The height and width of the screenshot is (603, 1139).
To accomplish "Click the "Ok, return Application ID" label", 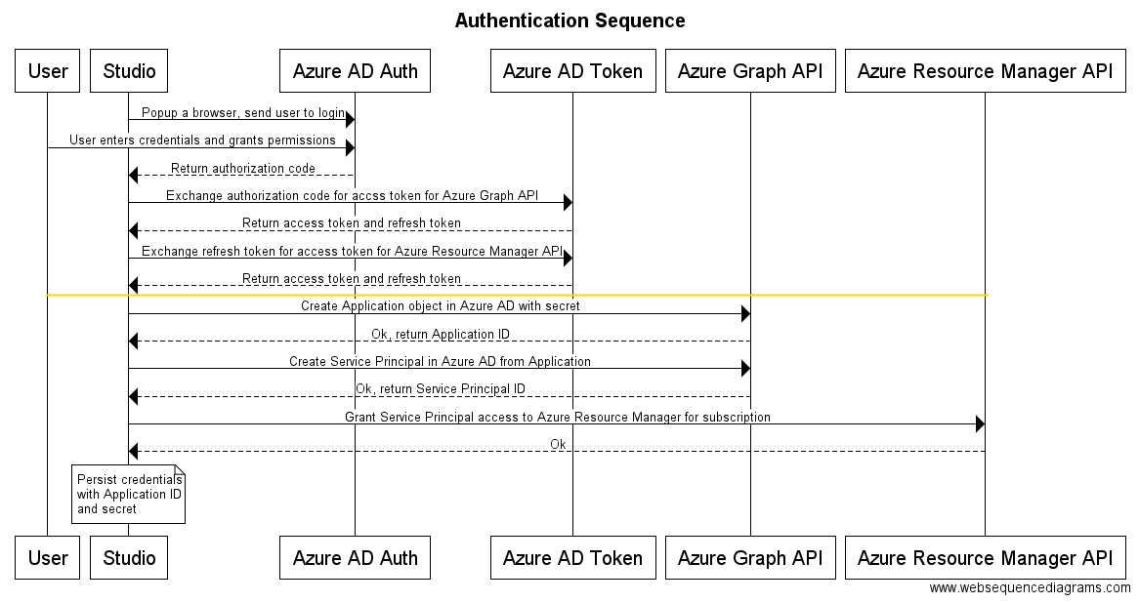I will (x=440, y=335).
